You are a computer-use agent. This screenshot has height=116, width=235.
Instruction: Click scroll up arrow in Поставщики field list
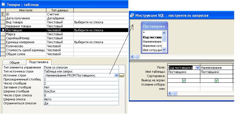tap(164, 33)
